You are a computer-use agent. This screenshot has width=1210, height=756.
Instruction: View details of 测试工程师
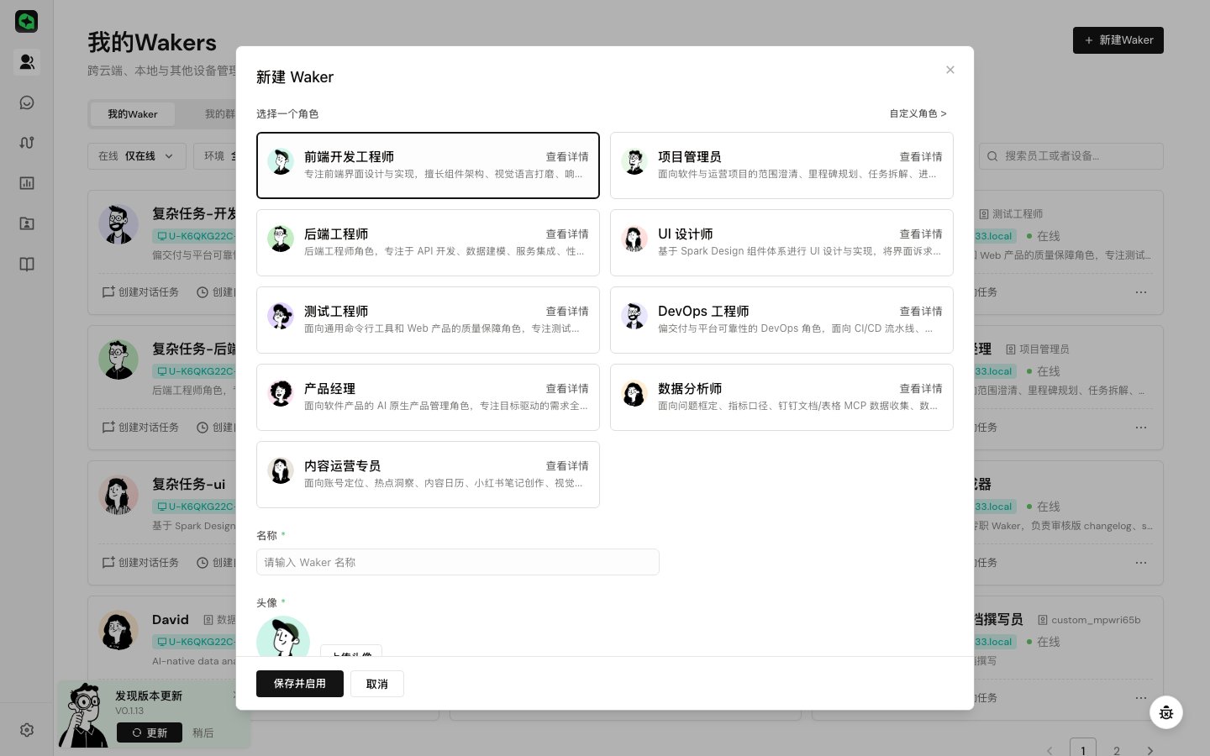567,312
